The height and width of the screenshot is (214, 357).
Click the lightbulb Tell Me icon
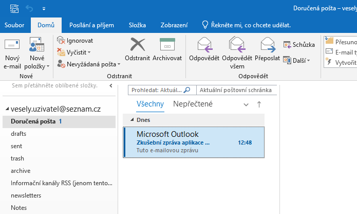point(205,25)
